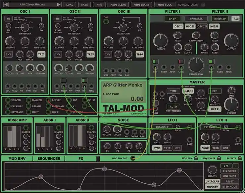This screenshot has height=193, width=245.
Task: Click the ADSR II SHAPES jack
Action: point(91,127)
